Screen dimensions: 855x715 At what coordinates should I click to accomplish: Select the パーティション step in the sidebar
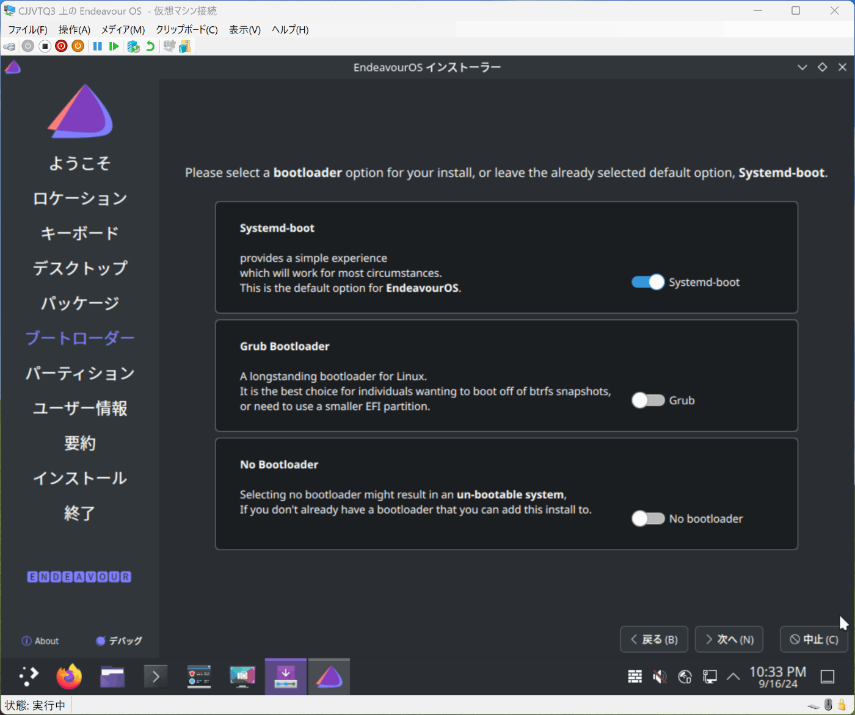click(80, 373)
